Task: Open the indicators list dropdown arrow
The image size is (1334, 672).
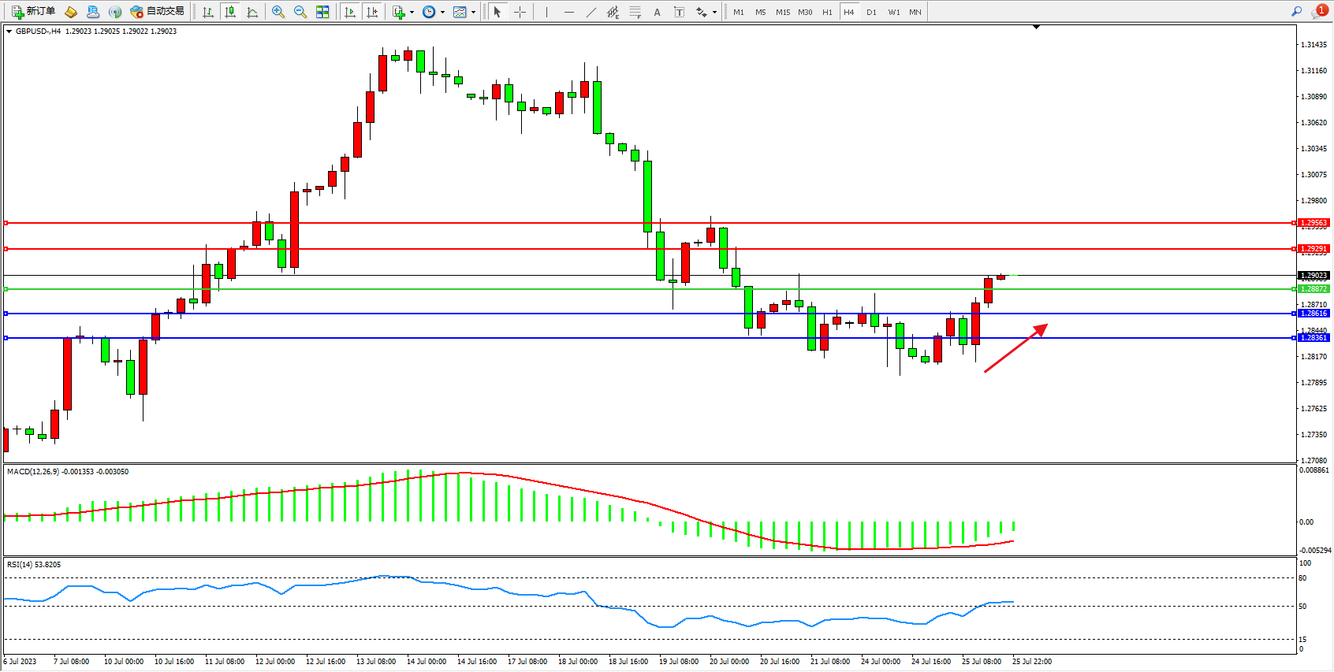Action: pyautogui.click(x=412, y=12)
